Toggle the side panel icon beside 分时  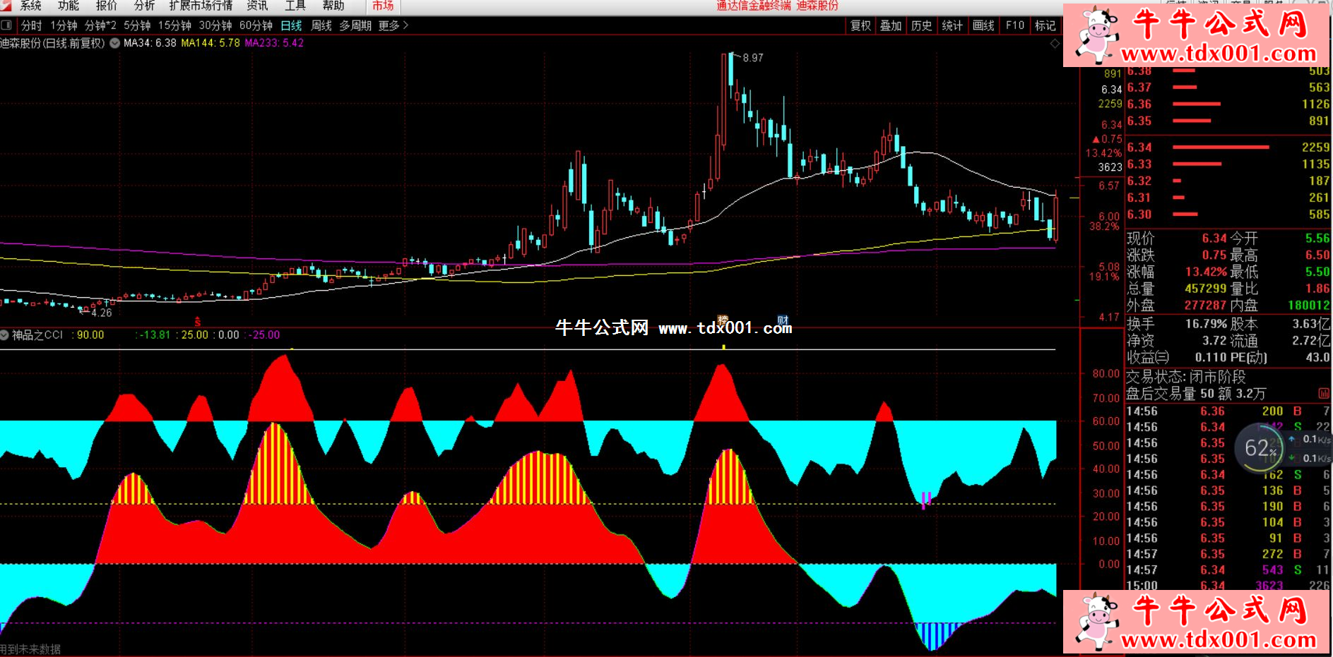point(7,25)
